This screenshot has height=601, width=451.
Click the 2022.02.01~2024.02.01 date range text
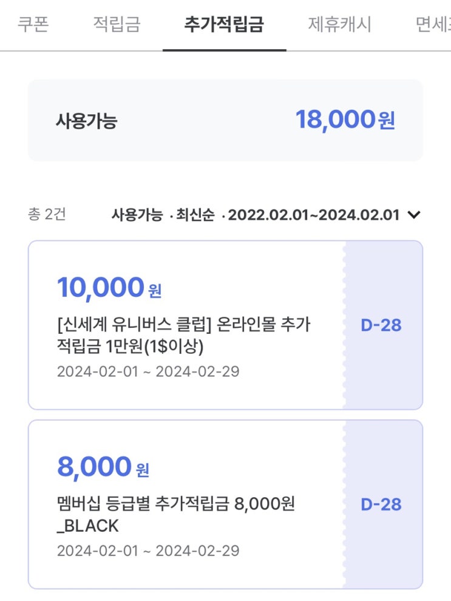click(x=314, y=215)
